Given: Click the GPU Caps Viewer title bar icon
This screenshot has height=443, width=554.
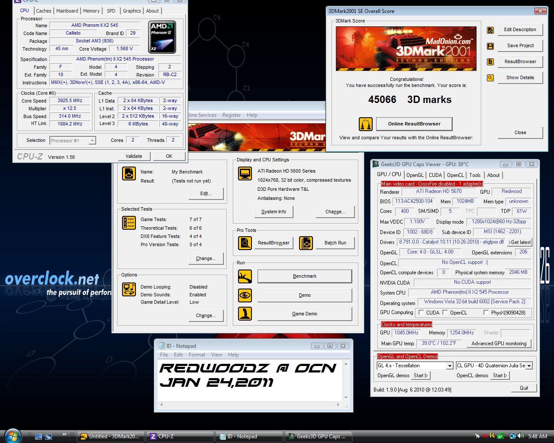Looking at the screenshot, I should point(376,164).
